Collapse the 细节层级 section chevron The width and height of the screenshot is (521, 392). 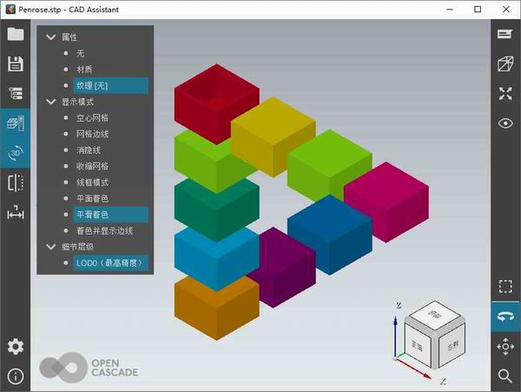[51, 247]
